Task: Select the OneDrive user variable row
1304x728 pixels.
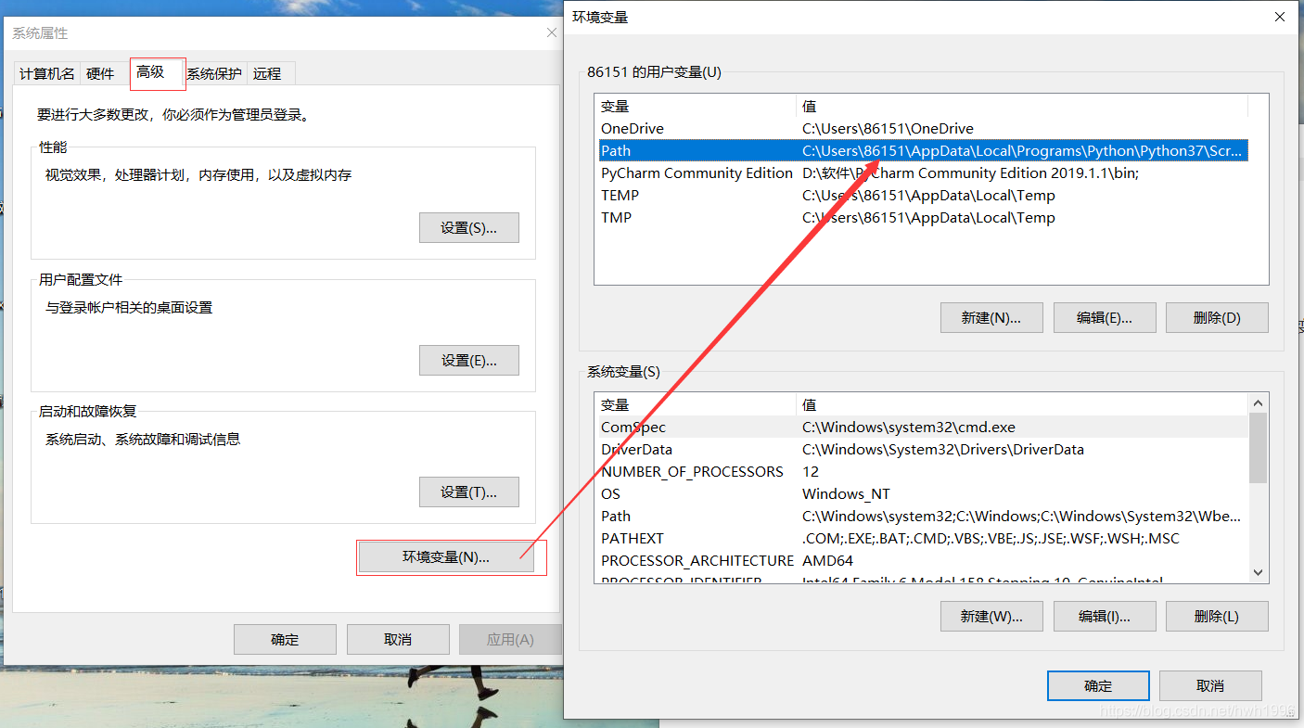Action: tap(924, 129)
